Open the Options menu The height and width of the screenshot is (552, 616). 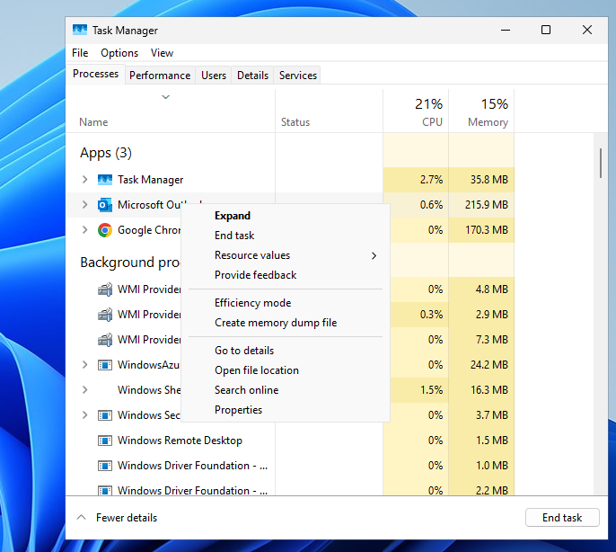coord(119,53)
